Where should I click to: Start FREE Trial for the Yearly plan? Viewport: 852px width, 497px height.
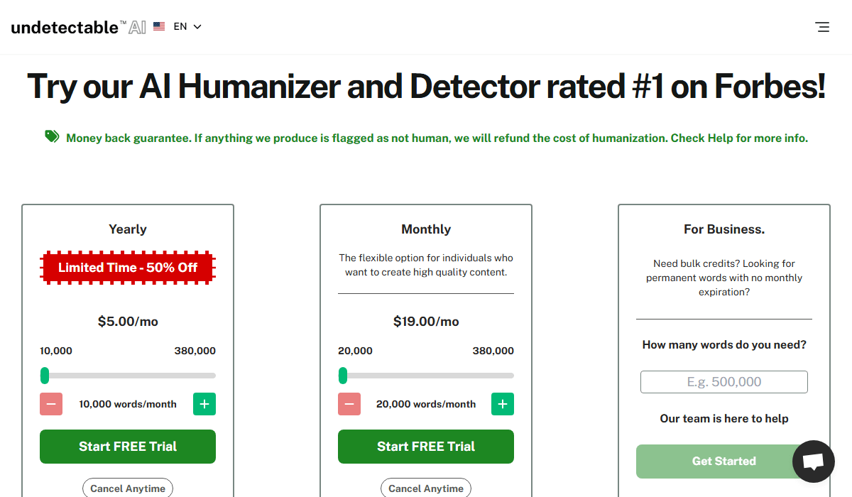[x=128, y=447]
